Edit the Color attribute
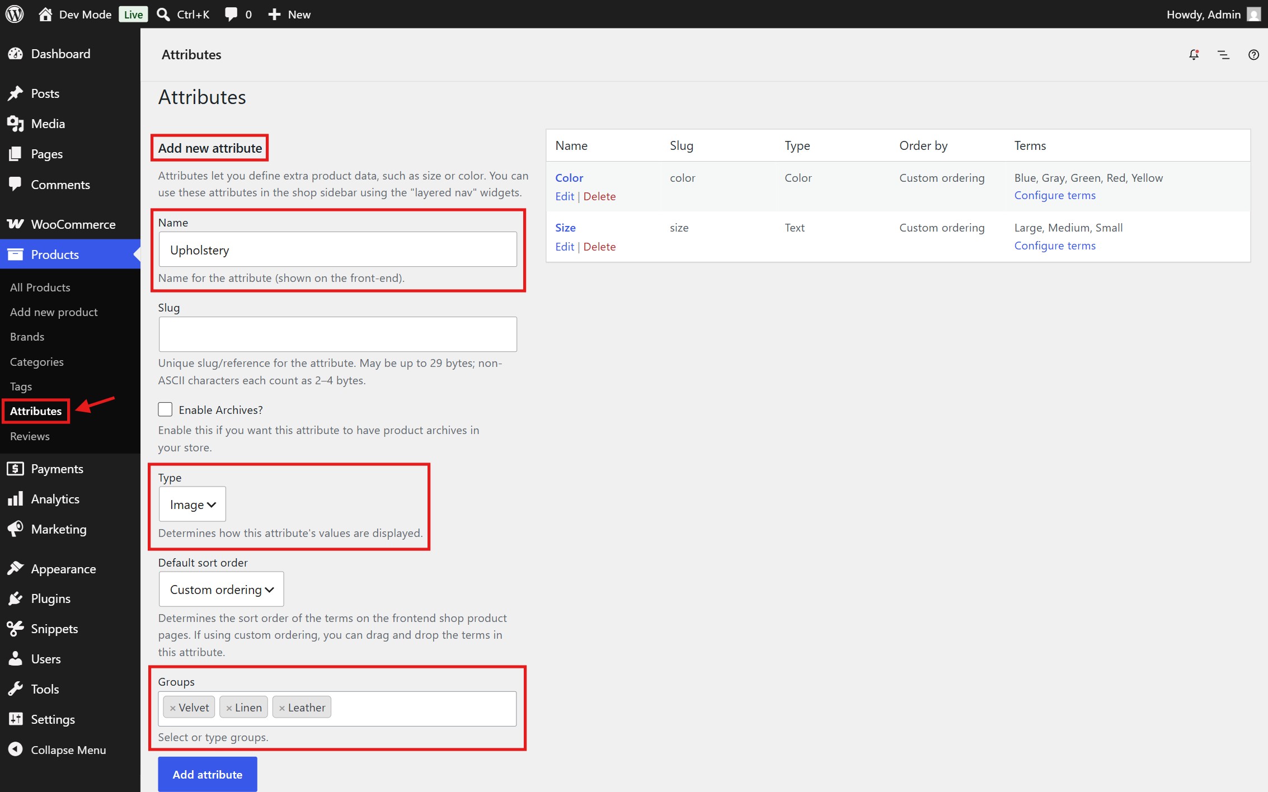Viewport: 1268px width, 792px height. tap(565, 196)
